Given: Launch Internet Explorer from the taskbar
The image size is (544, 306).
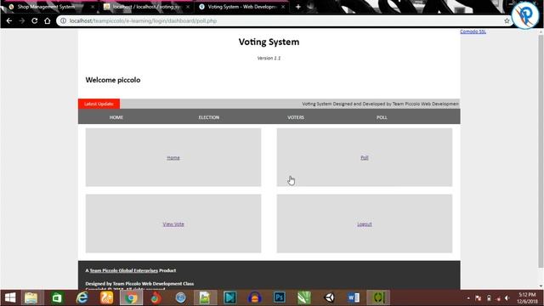Looking at the screenshot, I should [x=82, y=297].
